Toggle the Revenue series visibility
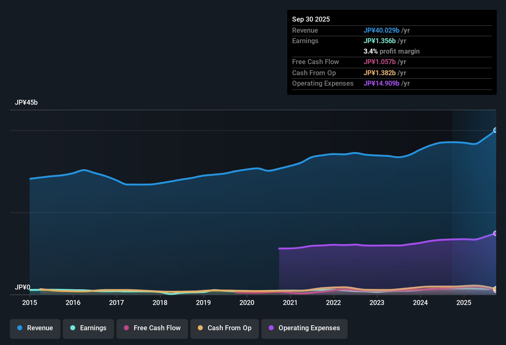 tap(35, 328)
